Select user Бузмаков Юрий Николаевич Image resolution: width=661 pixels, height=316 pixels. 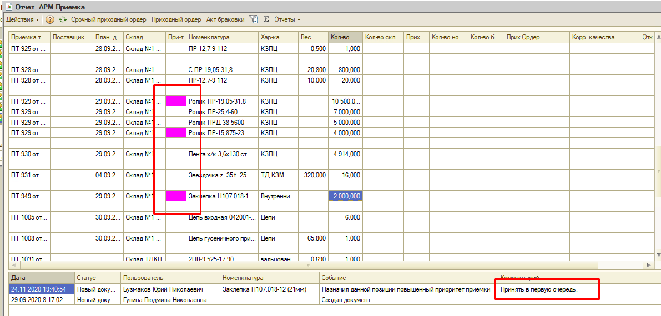pos(170,289)
